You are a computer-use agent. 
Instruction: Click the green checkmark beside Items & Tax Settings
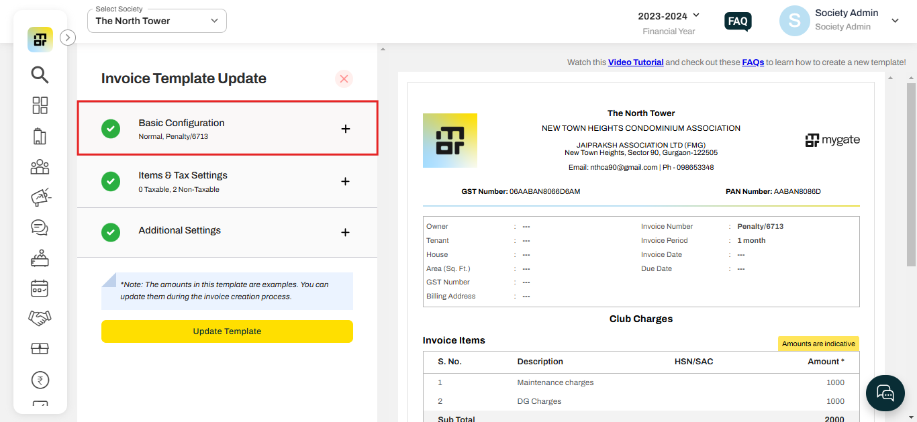(111, 181)
